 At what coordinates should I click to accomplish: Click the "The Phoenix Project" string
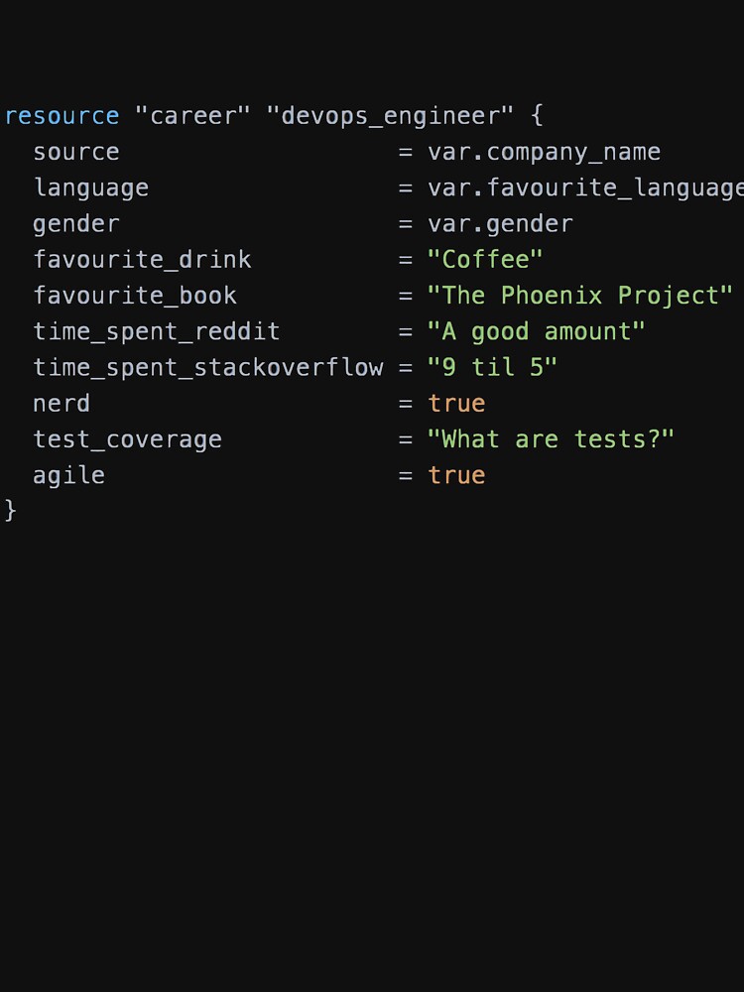(580, 296)
